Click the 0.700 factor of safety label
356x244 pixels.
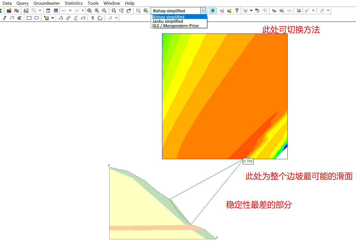248,161
